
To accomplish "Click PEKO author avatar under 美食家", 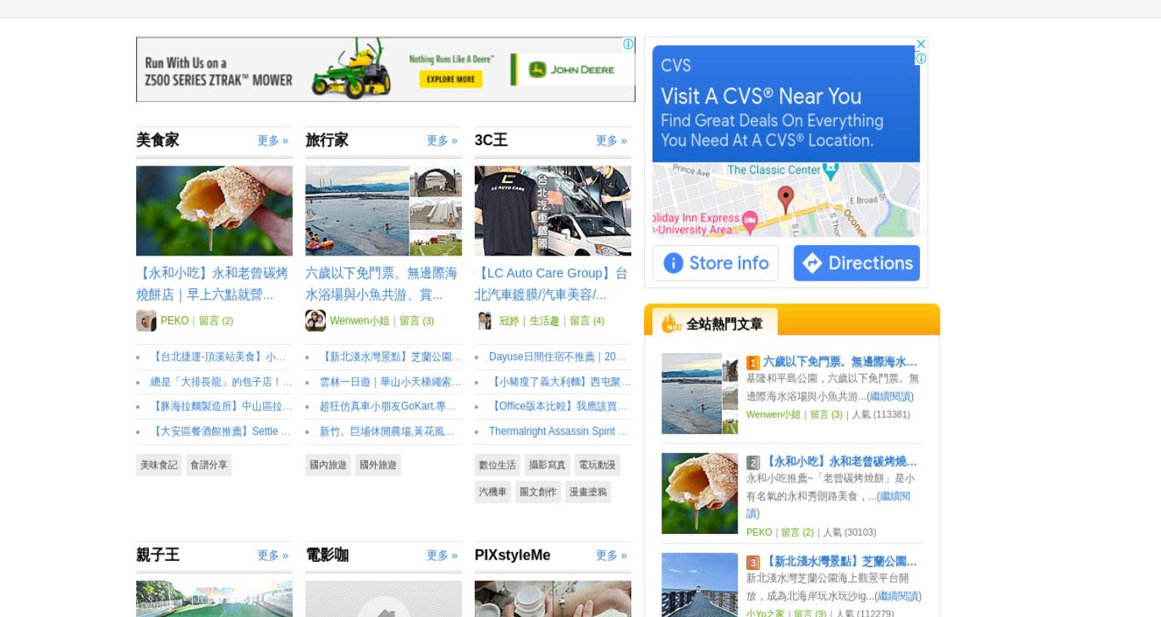I will pos(146,321).
